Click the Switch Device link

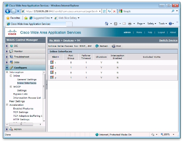pos(168,40)
